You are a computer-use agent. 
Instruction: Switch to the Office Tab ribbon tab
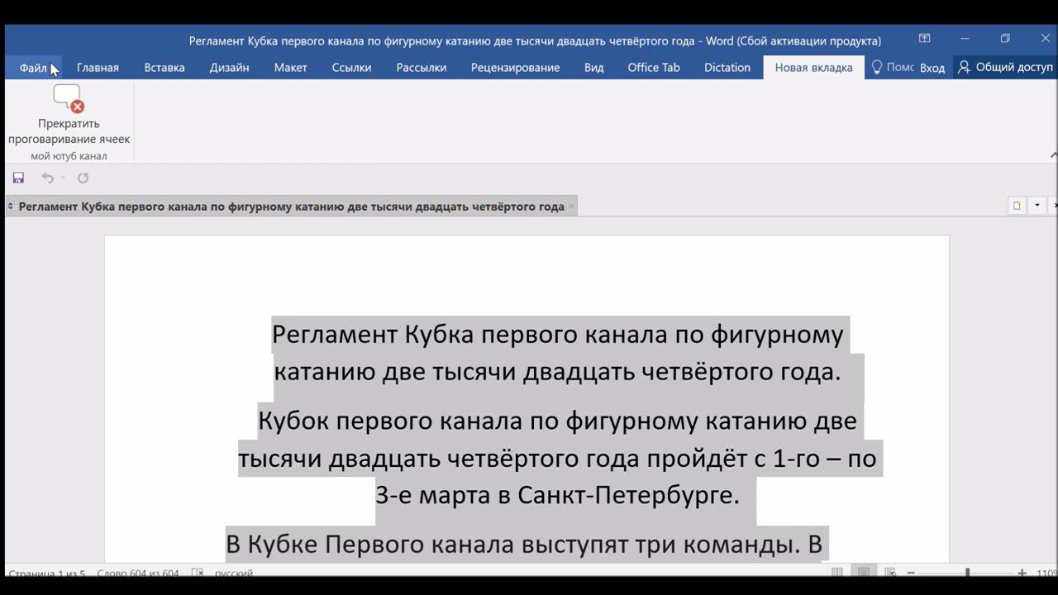(x=654, y=68)
